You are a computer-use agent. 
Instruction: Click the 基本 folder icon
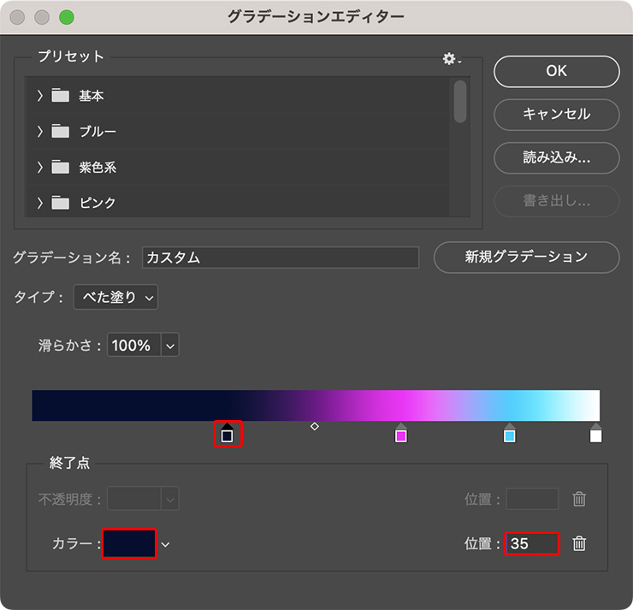click(x=60, y=95)
